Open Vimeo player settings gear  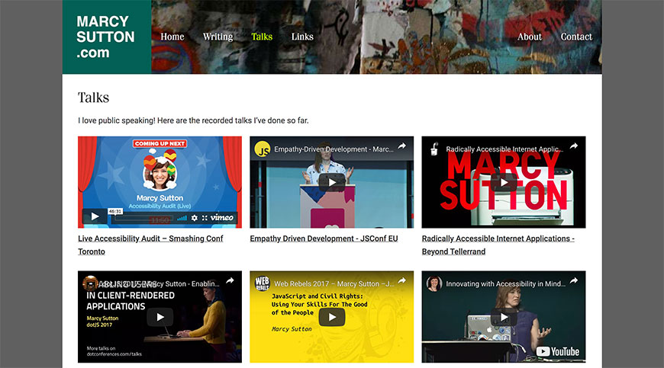[194, 218]
